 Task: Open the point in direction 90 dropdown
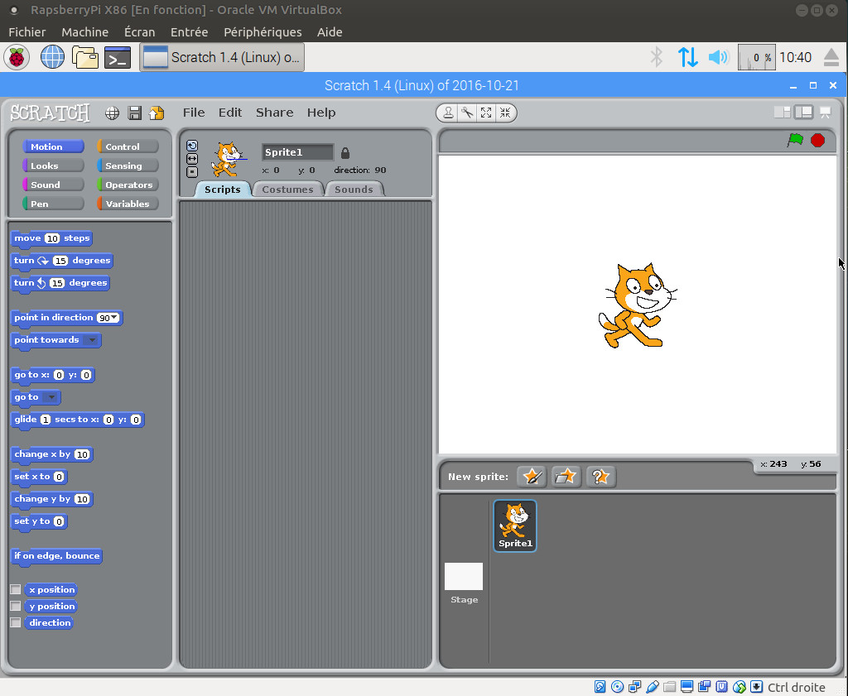(114, 318)
